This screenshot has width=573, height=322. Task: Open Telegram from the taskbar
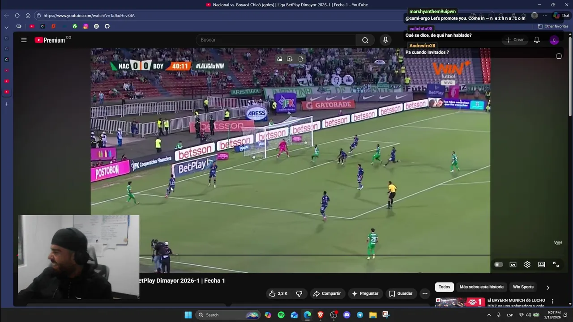tap(359, 315)
